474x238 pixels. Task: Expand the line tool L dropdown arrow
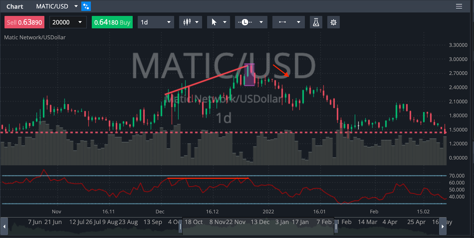(x=261, y=22)
